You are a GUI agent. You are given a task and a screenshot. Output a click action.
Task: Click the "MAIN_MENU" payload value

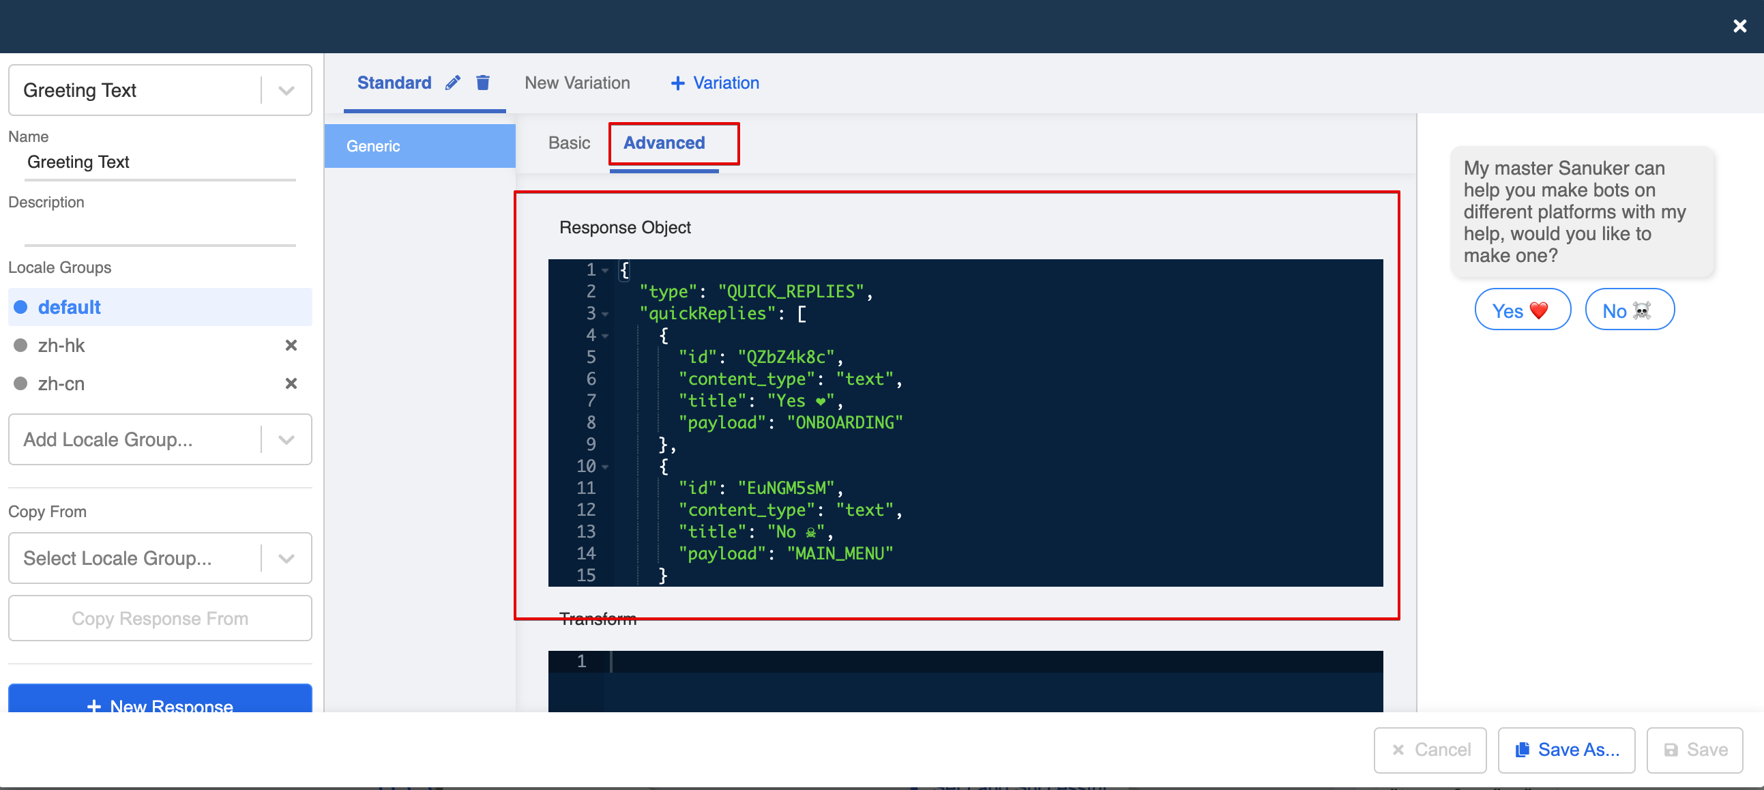pos(840,554)
